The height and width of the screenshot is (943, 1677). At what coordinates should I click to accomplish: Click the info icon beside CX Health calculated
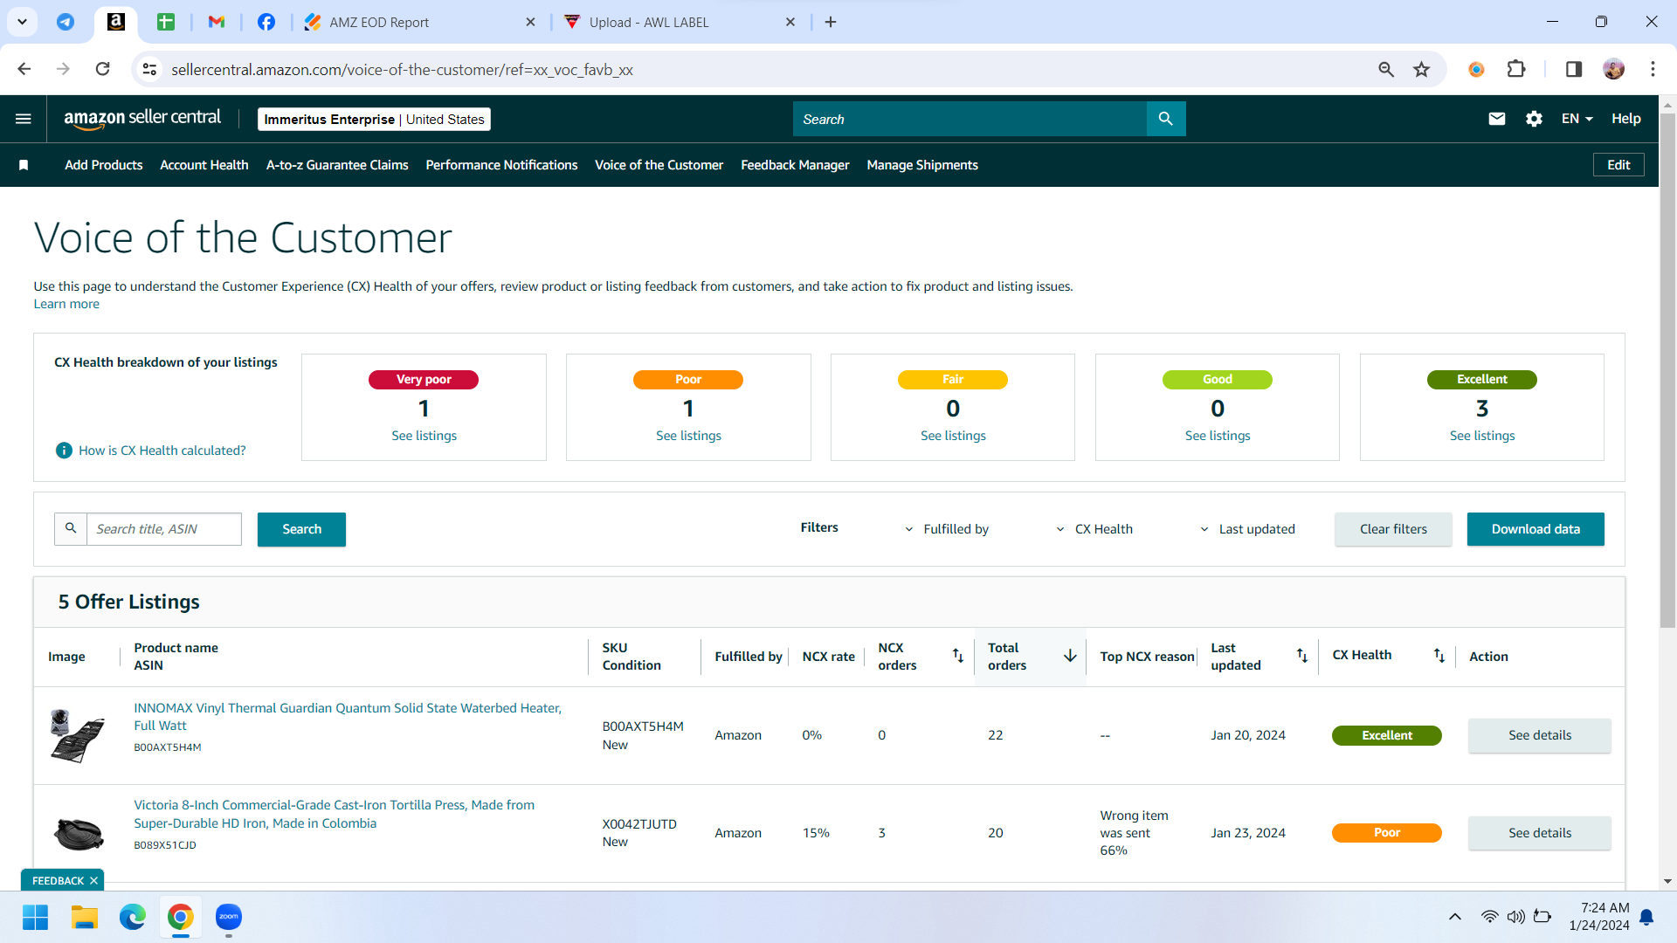(64, 451)
